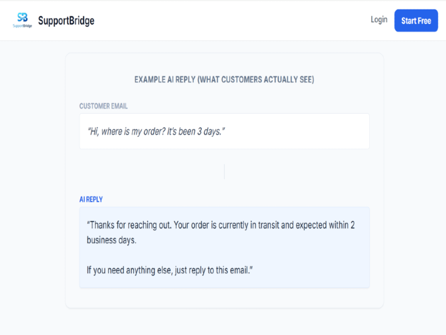Click the "Hi, where is my order?" text

132,131
